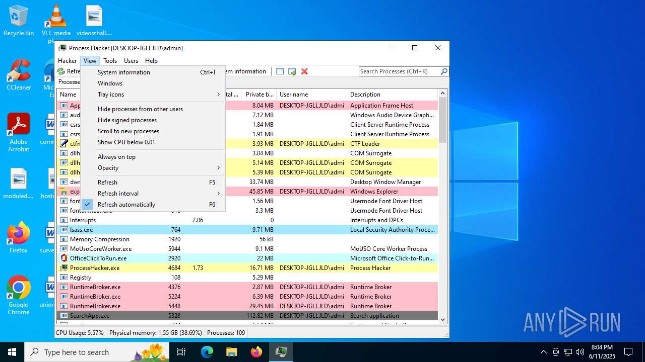Select the SearchApp.exe process row
The height and width of the screenshot is (362, 645).
pos(247,316)
